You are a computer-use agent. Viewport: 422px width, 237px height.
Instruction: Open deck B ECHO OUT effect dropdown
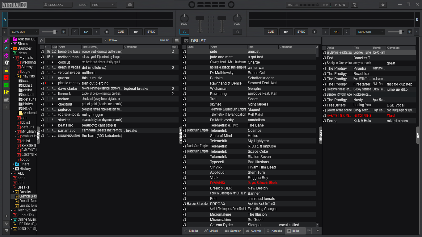(x=370, y=32)
